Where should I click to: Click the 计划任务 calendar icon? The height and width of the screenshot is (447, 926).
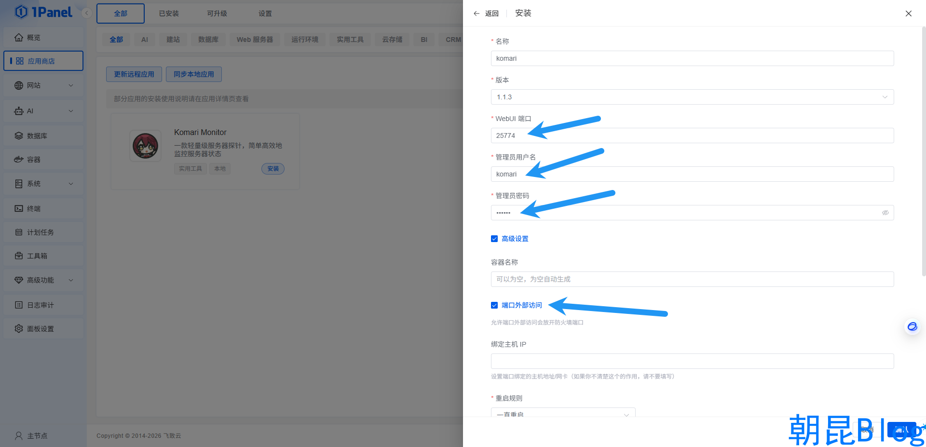(x=19, y=232)
